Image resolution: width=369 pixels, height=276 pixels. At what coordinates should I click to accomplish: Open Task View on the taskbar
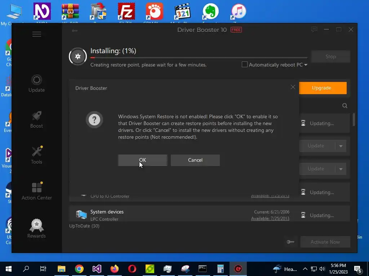43,269
